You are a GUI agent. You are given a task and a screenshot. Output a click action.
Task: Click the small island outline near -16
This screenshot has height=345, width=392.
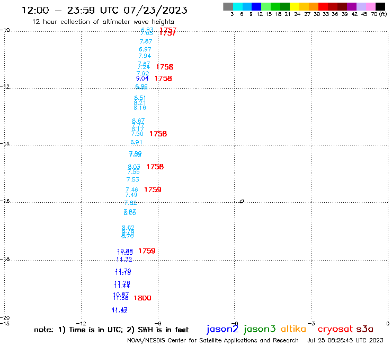[x=242, y=201]
